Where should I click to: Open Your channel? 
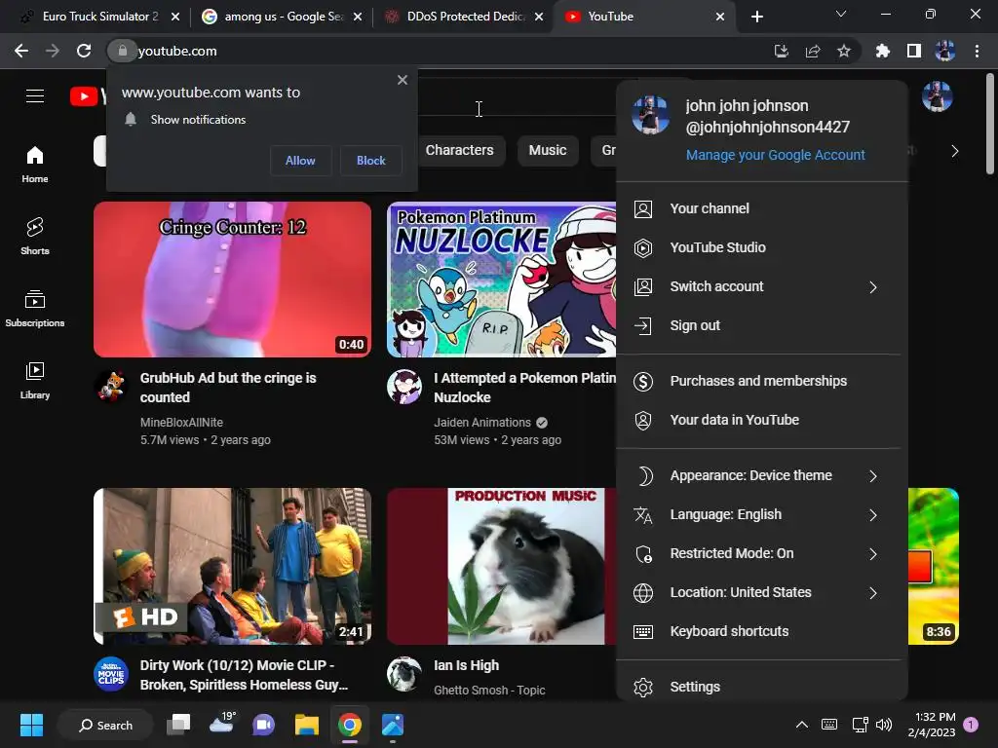(762, 208)
